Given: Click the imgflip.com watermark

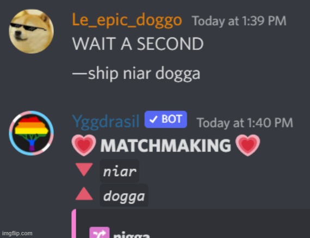Looking at the screenshot, I should (17, 233).
